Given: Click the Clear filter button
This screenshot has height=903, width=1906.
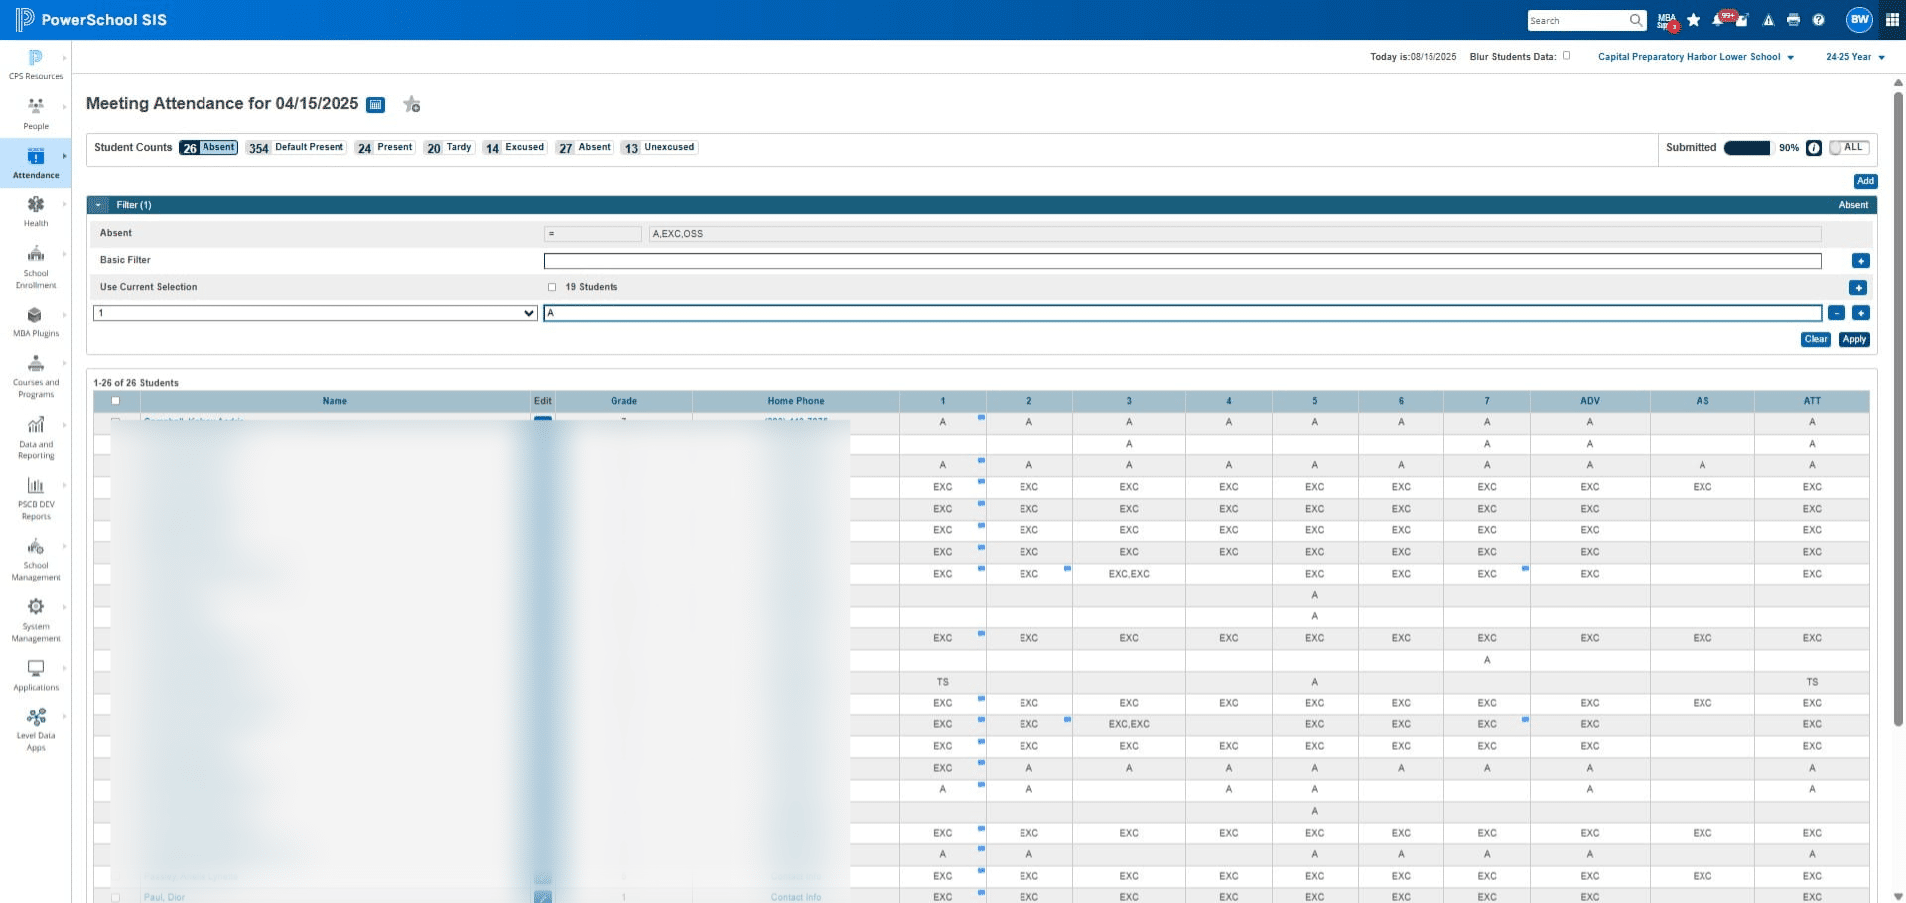Looking at the screenshot, I should (1816, 339).
